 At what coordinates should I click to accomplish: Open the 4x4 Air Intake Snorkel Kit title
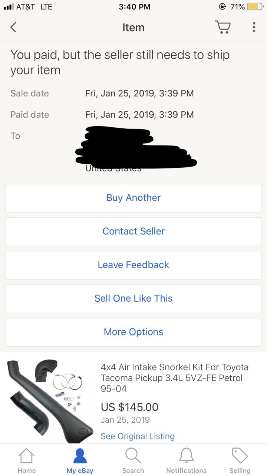pos(175,378)
